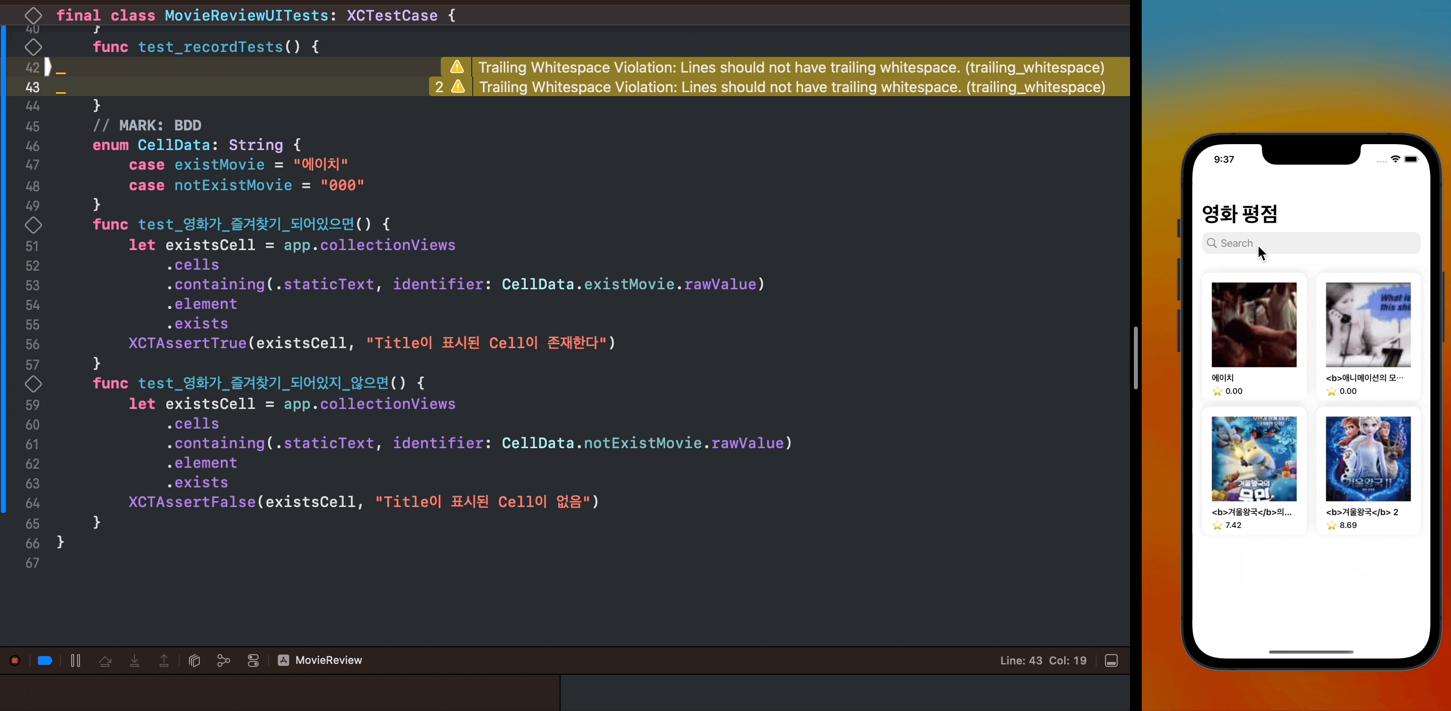
Task: Run test_영화가_즐겨찾기_되어있으면 via its gutter diamond
Action: [x=33, y=225]
